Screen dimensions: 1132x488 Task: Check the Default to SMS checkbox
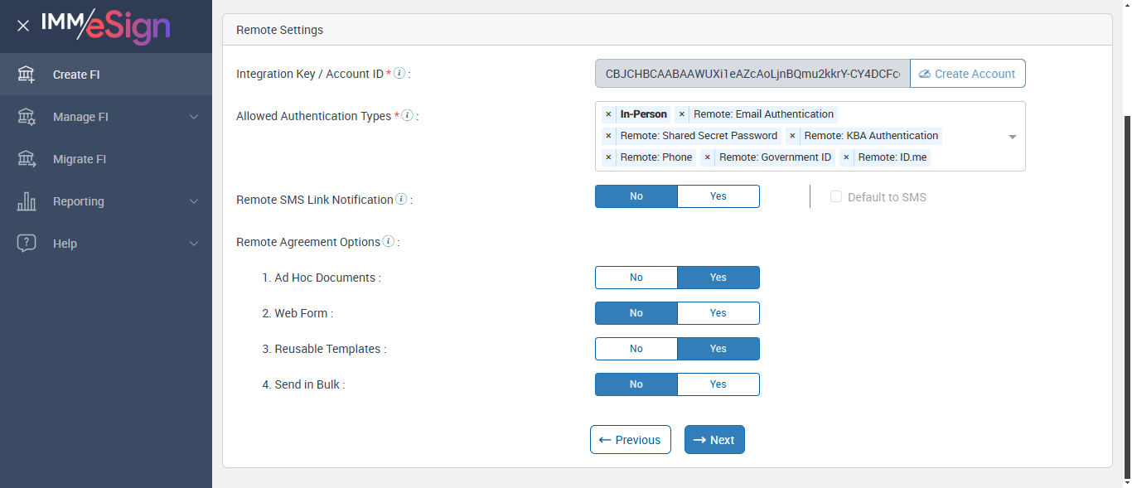[836, 197]
